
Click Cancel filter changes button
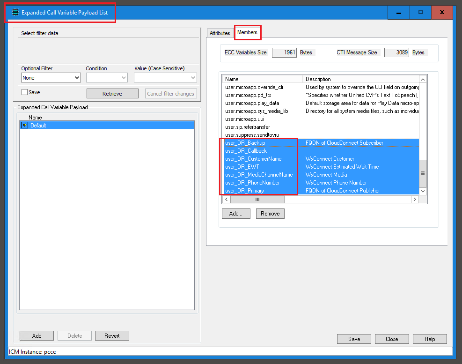pos(171,94)
